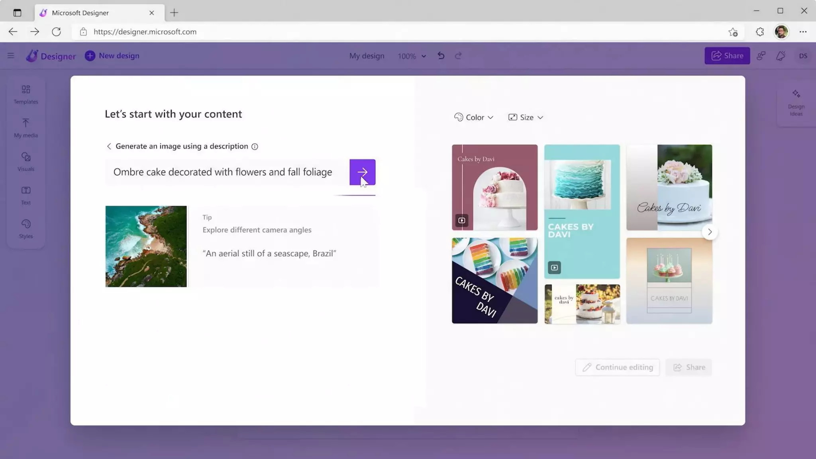
Task: Click the purple Share button in header
Action: [x=727, y=56]
